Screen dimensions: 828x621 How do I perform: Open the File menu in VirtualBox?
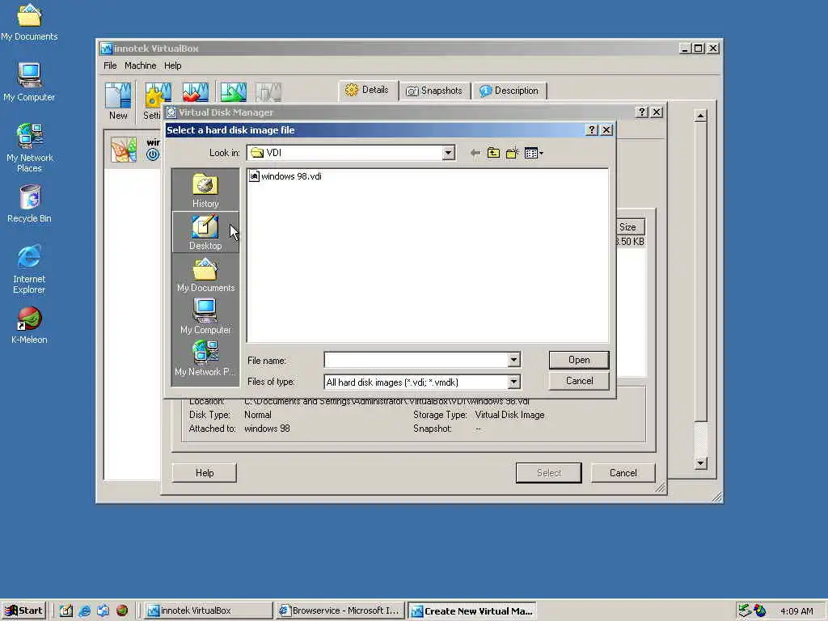110,65
